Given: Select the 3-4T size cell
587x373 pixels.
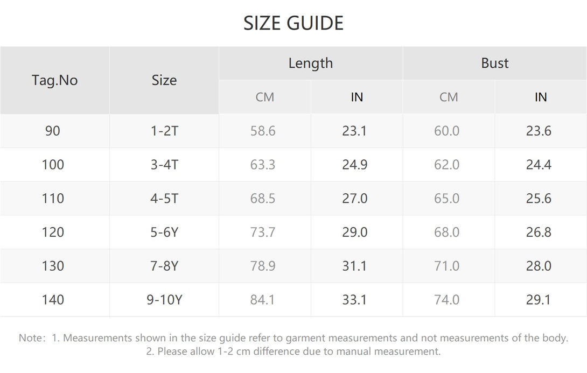Looking at the screenshot, I should tap(164, 165).
